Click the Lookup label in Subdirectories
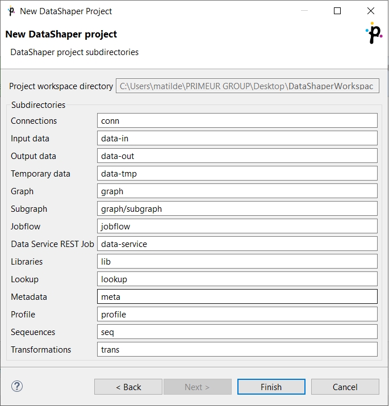This screenshot has width=389, height=406. (x=24, y=279)
